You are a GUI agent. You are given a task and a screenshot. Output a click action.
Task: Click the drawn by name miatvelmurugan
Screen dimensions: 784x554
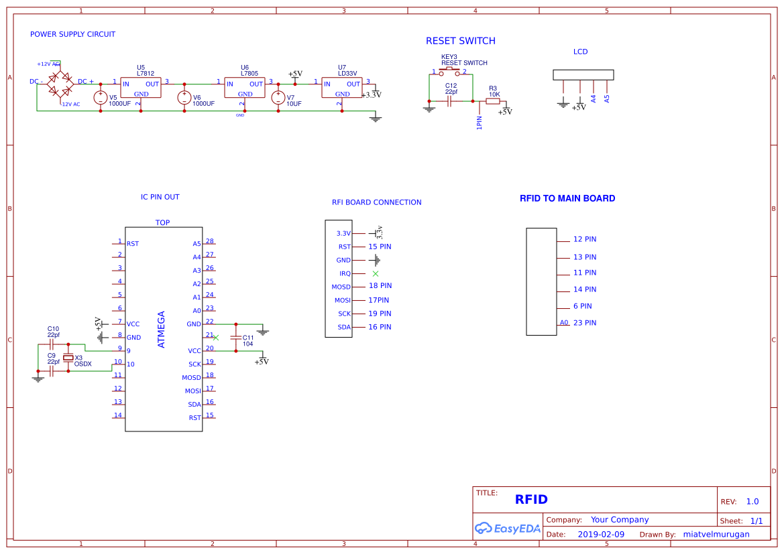716,535
